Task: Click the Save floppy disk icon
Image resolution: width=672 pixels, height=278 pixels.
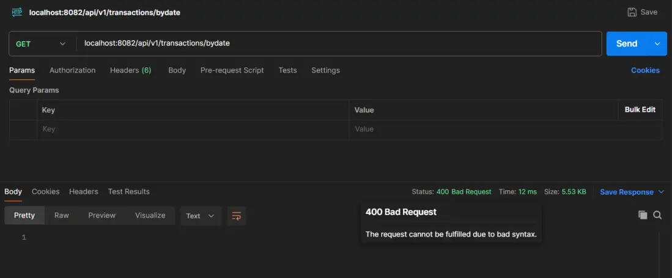Action: [632, 12]
